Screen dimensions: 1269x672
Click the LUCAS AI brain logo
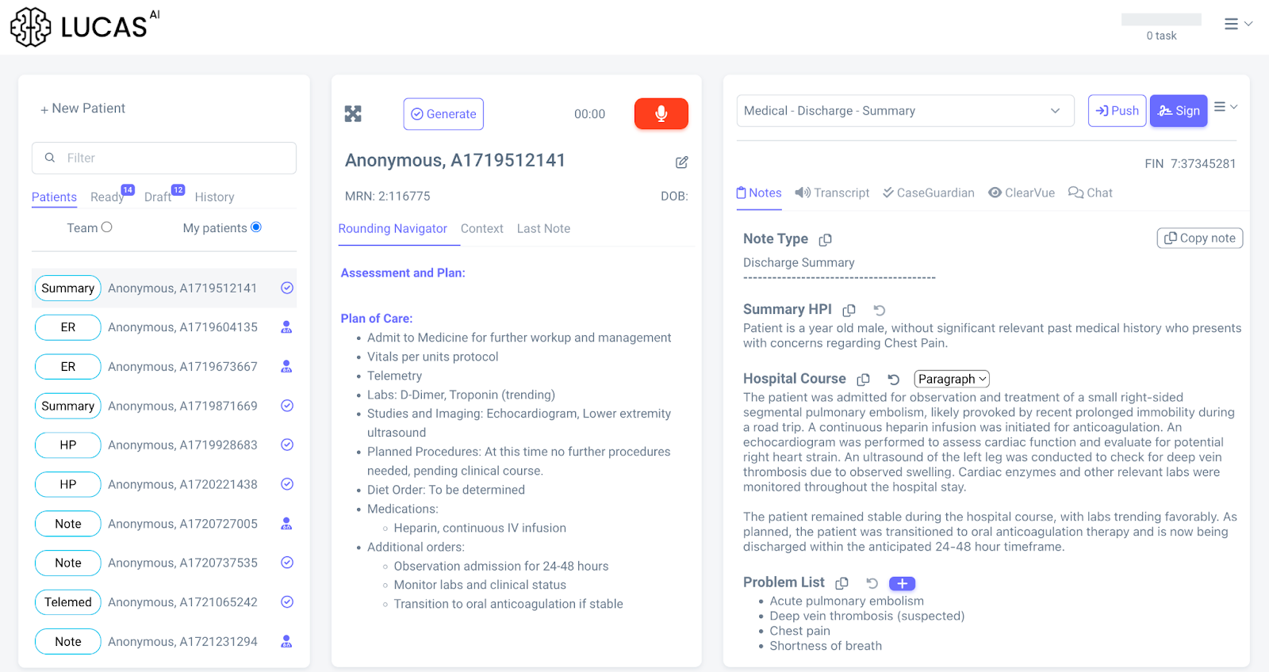tap(31, 27)
